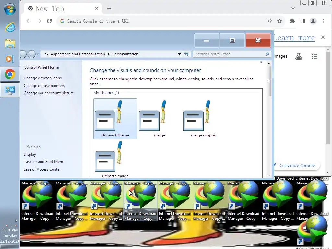Screen dimensions: 332x249
Task: Open the address bar history dropdown
Action: point(179,54)
